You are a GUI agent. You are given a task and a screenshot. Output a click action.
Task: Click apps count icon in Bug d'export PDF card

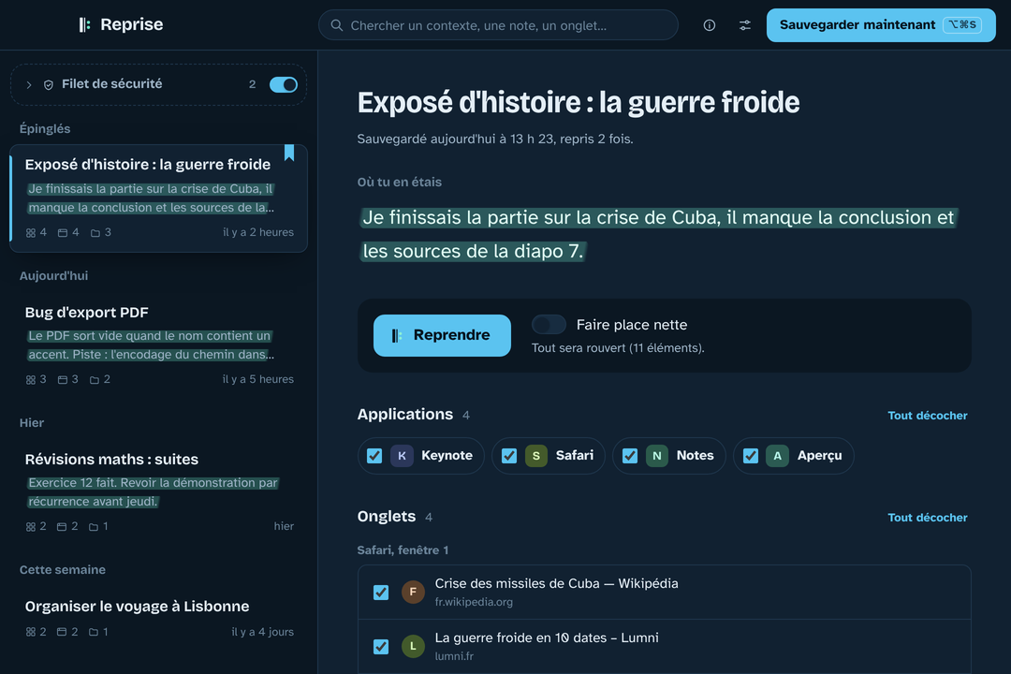click(x=30, y=380)
